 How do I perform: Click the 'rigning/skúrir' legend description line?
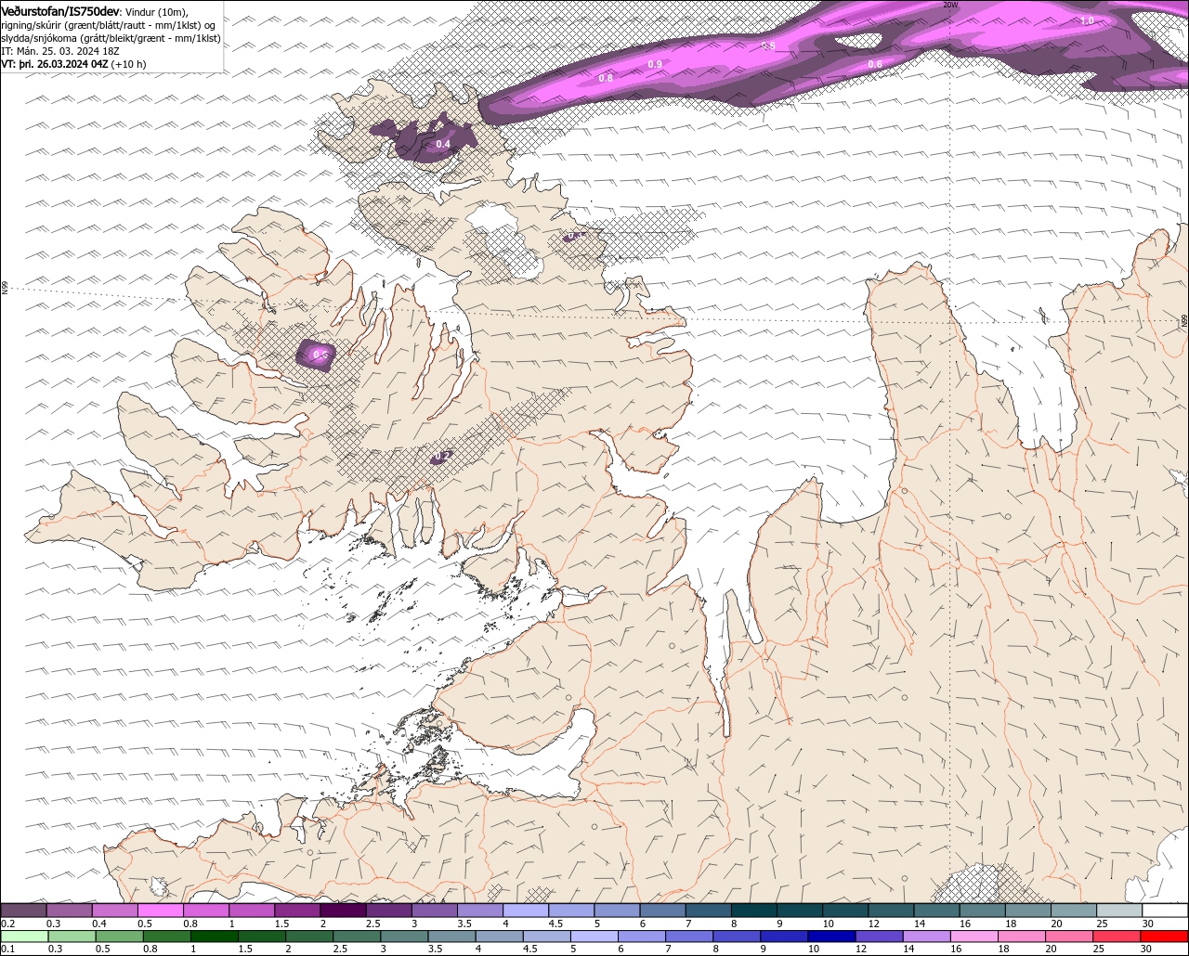[x=110, y=24]
